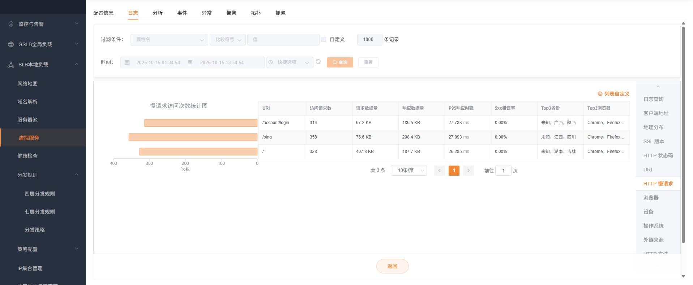Change the 10条/页 page size selector

coord(408,171)
